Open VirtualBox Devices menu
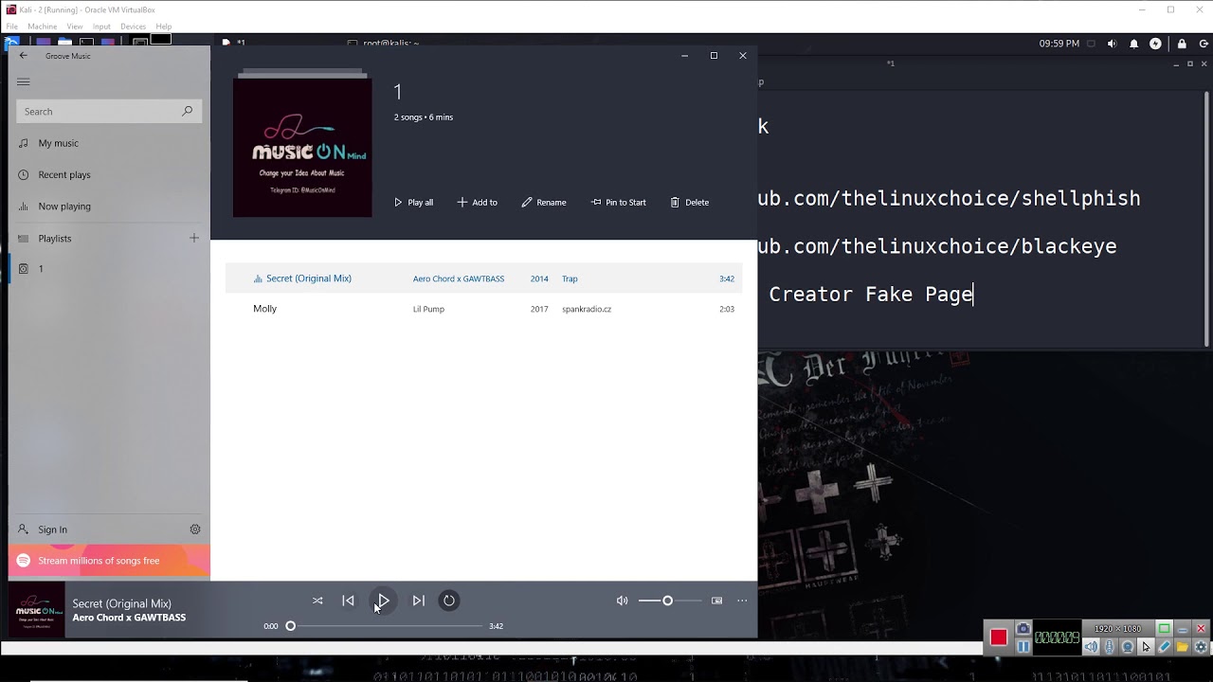Viewport: 1213px width, 682px height. tap(133, 27)
